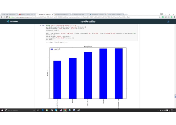Open the Windows Store taskbar icon
Screen dimensions: 176x125
pyautogui.click(x=52, y=110)
